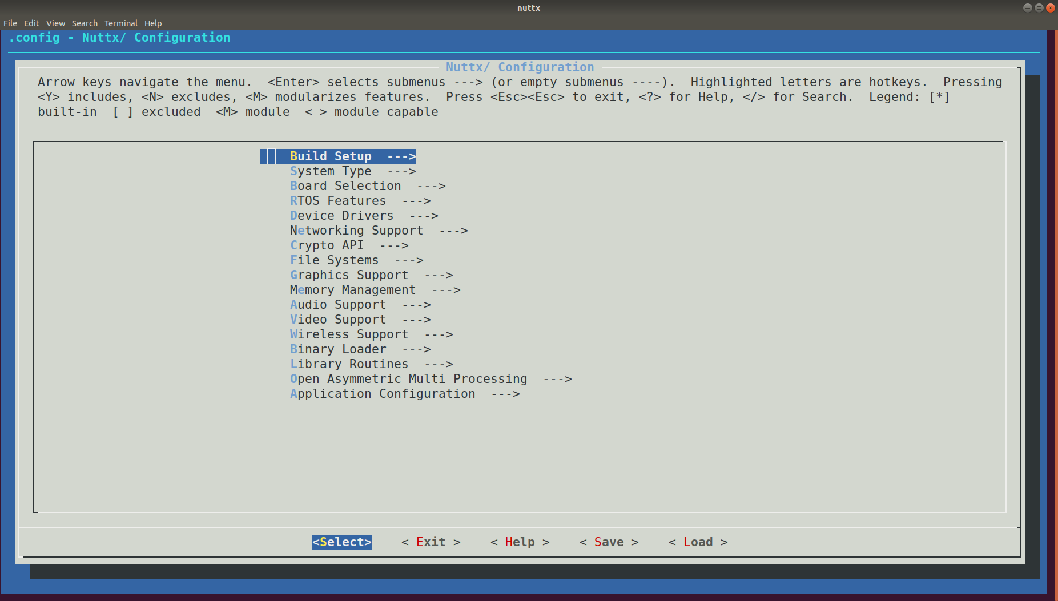Image resolution: width=1058 pixels, height=601 pixels.
Task: Select File Systems configuration entry
Action: pos(356,260)
